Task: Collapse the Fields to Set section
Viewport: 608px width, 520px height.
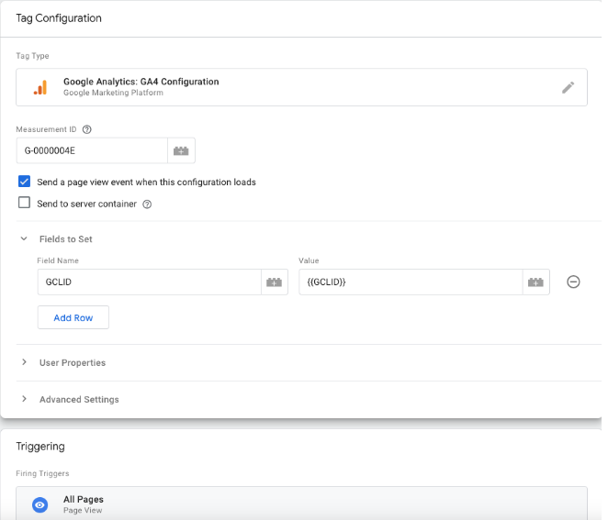Action: coord(25,239)
